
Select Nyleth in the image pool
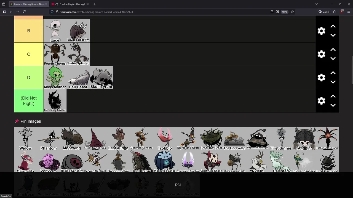[x=258, y=161]
